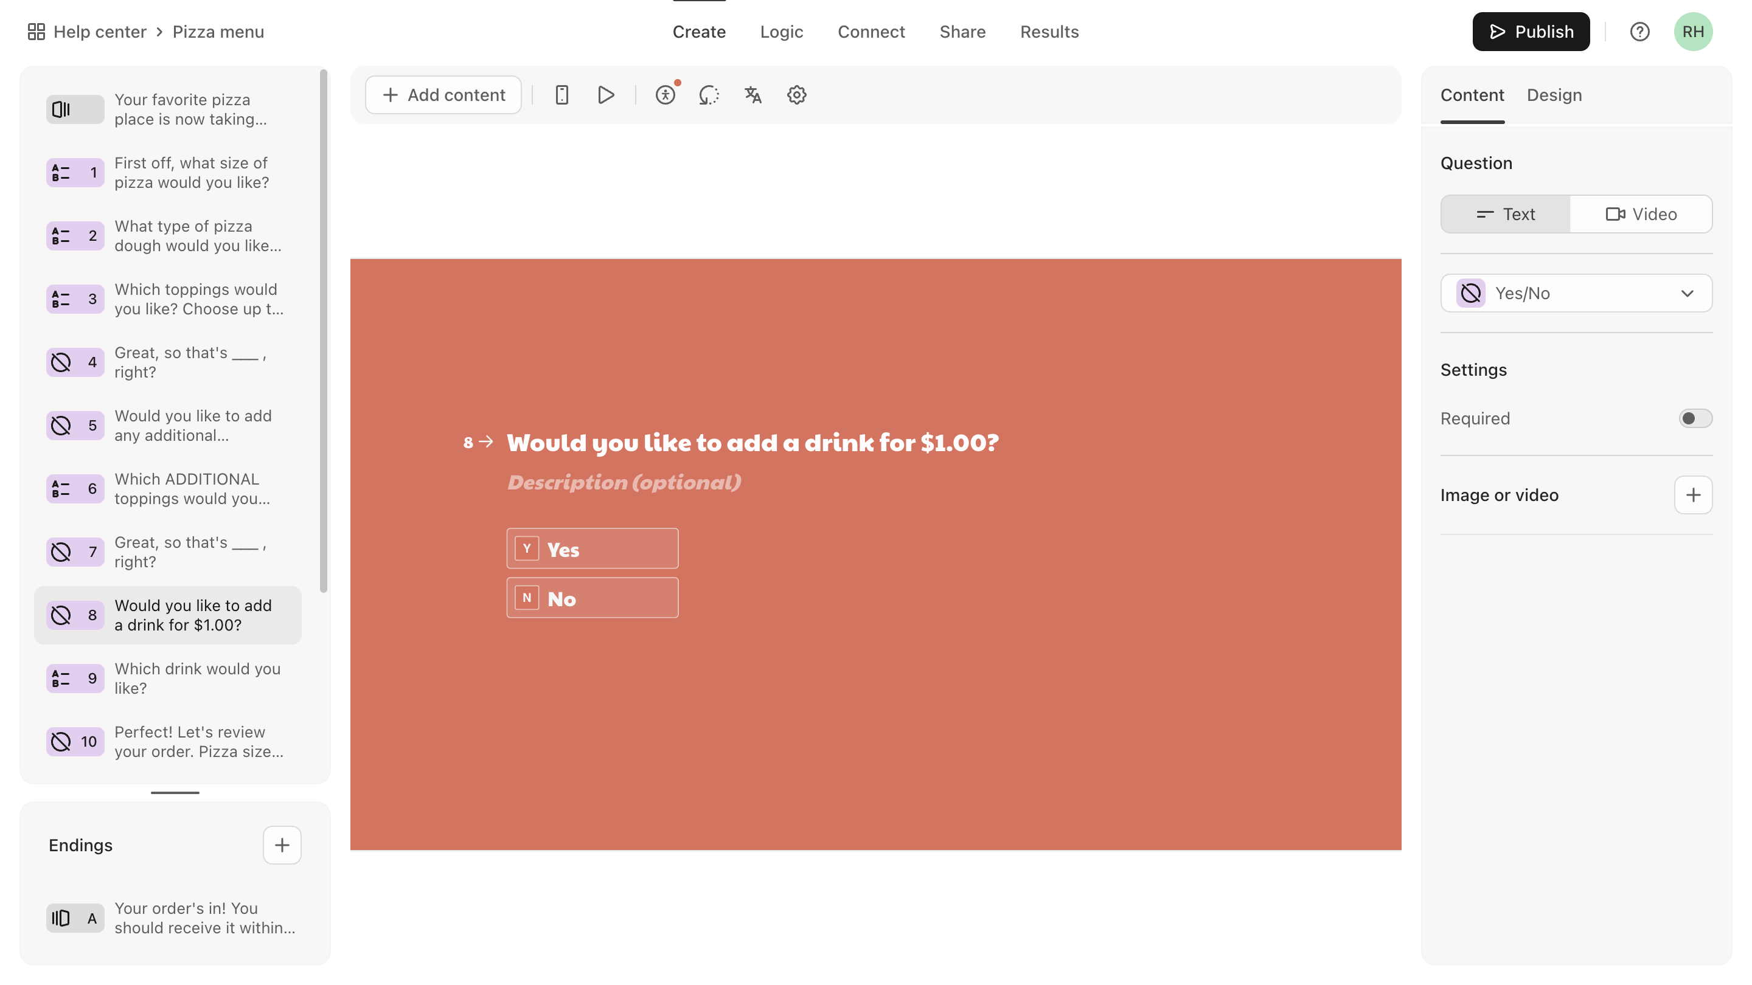Switch to the Logic tab
Image resolution: width=1752 pixels, height=985 pixels.
(x=781, y=31)
